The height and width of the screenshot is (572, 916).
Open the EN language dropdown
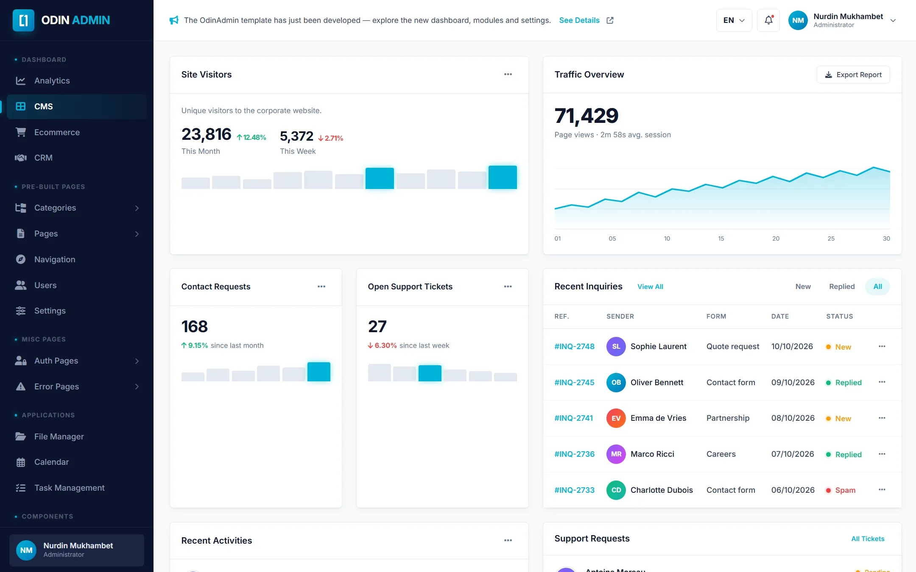[x=734, y=20]
